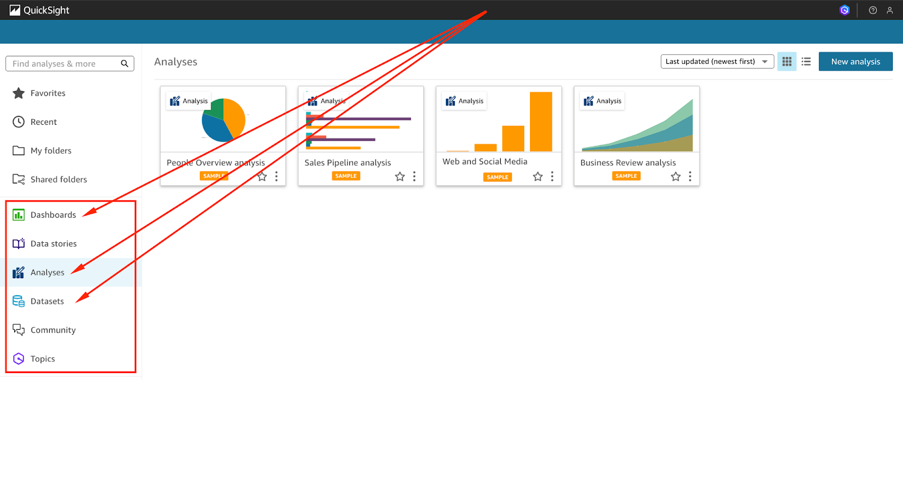Open options menu for Web and Social Media
Screen dimensions: 903x490
[552, 177]
